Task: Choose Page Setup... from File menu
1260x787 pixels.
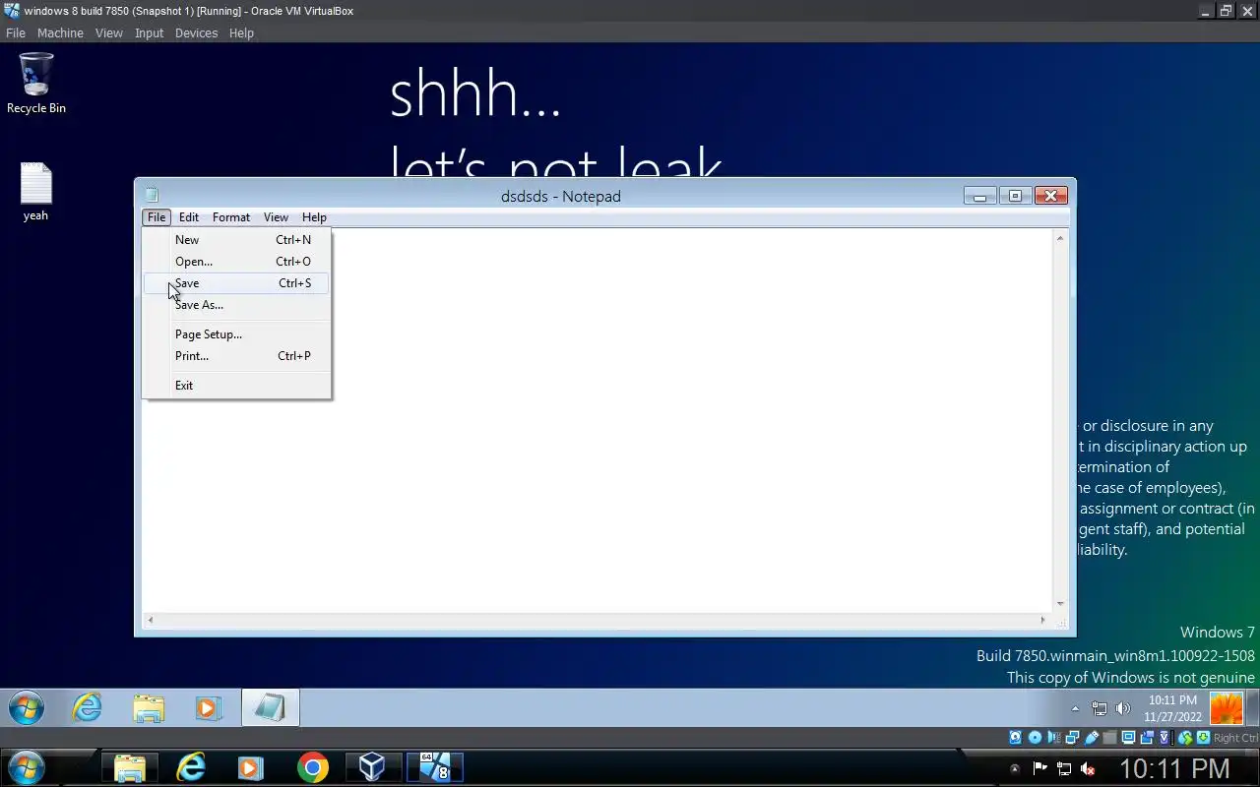Action: pyautogui.click(x=236, y=334)
